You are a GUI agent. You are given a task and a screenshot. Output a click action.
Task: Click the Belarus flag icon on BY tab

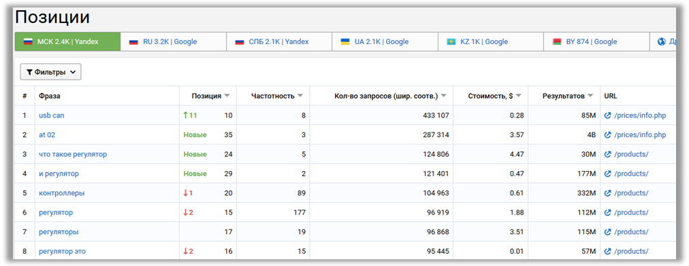click(x=557, y=42)
